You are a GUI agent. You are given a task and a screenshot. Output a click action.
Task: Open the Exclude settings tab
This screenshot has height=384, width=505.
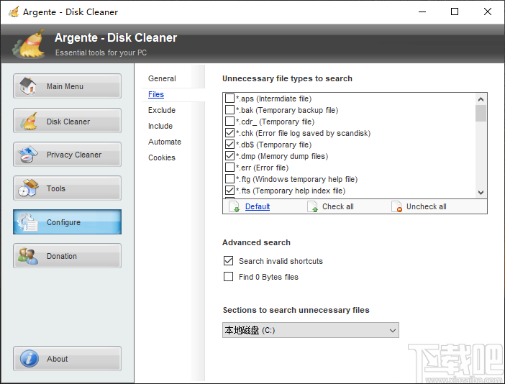162,110
